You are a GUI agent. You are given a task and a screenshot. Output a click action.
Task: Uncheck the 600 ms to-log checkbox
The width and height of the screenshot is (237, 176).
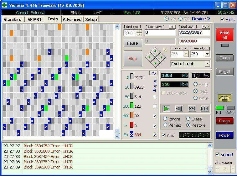click(x=155, y=116)
